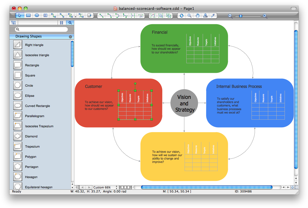Image resolution: width=308 pixels, height=208 pixels.
Task: Open the Custom 66% zoom dropdown
Action: [x=106, y=187]
